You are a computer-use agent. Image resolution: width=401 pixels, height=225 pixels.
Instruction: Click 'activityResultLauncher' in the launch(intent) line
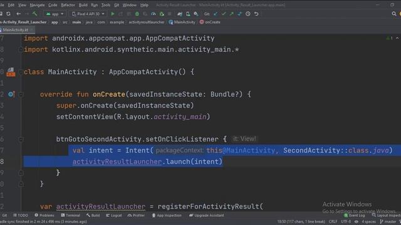[x=117, y=162]
